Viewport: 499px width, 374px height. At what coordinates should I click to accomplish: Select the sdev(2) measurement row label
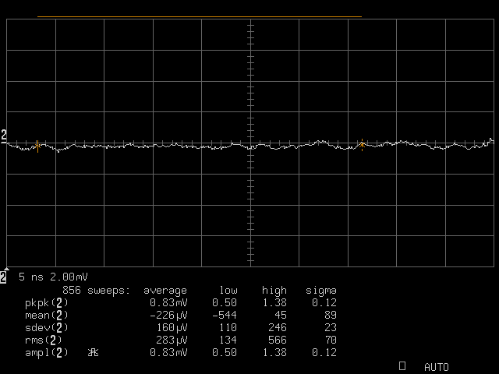pos(47,328)
